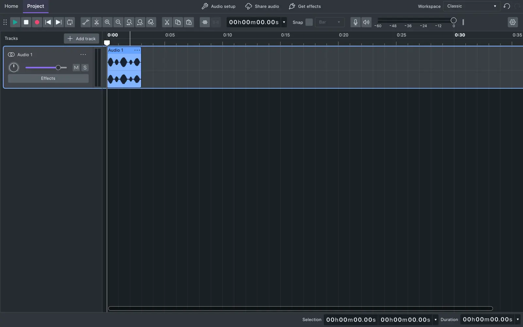Open the speaker playback level control
The image size is (523, 327).
point(366,22)
